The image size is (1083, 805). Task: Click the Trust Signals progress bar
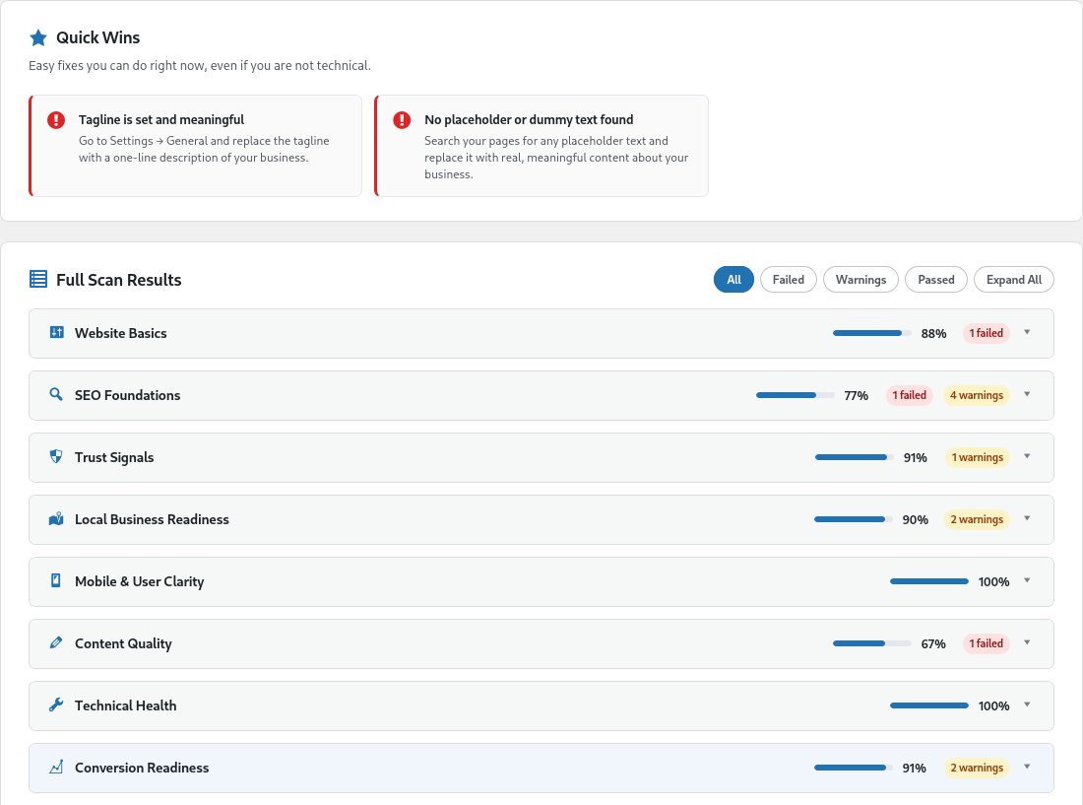(x=855, y=457)
